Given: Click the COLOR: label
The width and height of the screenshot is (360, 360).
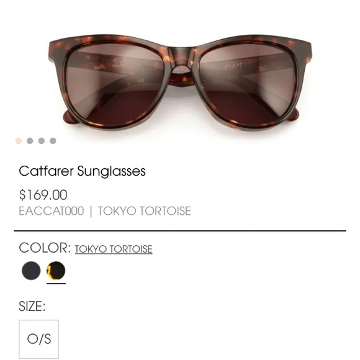Looking at the screenshot, I should (x=45, y=248).
